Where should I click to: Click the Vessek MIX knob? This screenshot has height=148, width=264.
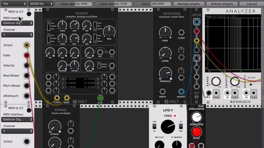pos(109,32)
